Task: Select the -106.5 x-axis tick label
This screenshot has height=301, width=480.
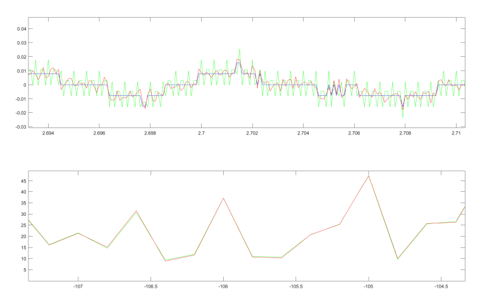Action: point(151,286)
